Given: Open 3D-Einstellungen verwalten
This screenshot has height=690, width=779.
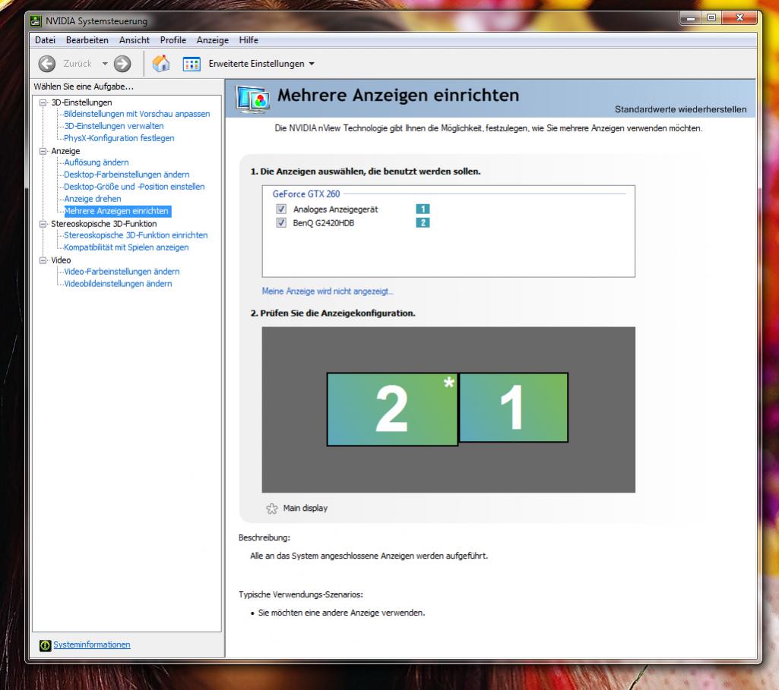Looking at the screenshot, I should [114, 126].
